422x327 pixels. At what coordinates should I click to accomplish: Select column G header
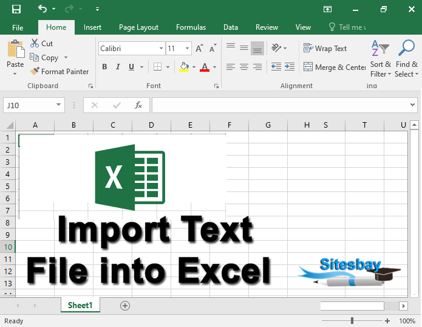(268, 125)
